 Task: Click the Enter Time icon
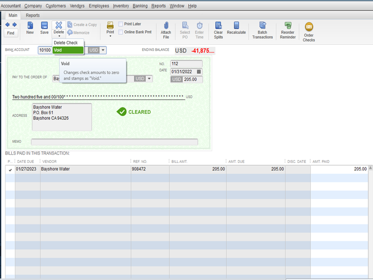[x=199, y=25]
